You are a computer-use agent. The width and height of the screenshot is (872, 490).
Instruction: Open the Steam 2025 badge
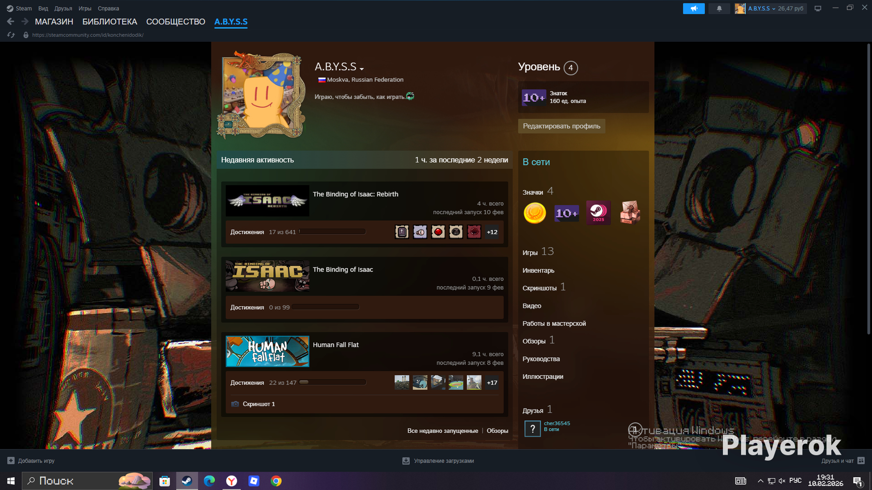(598, 213)
